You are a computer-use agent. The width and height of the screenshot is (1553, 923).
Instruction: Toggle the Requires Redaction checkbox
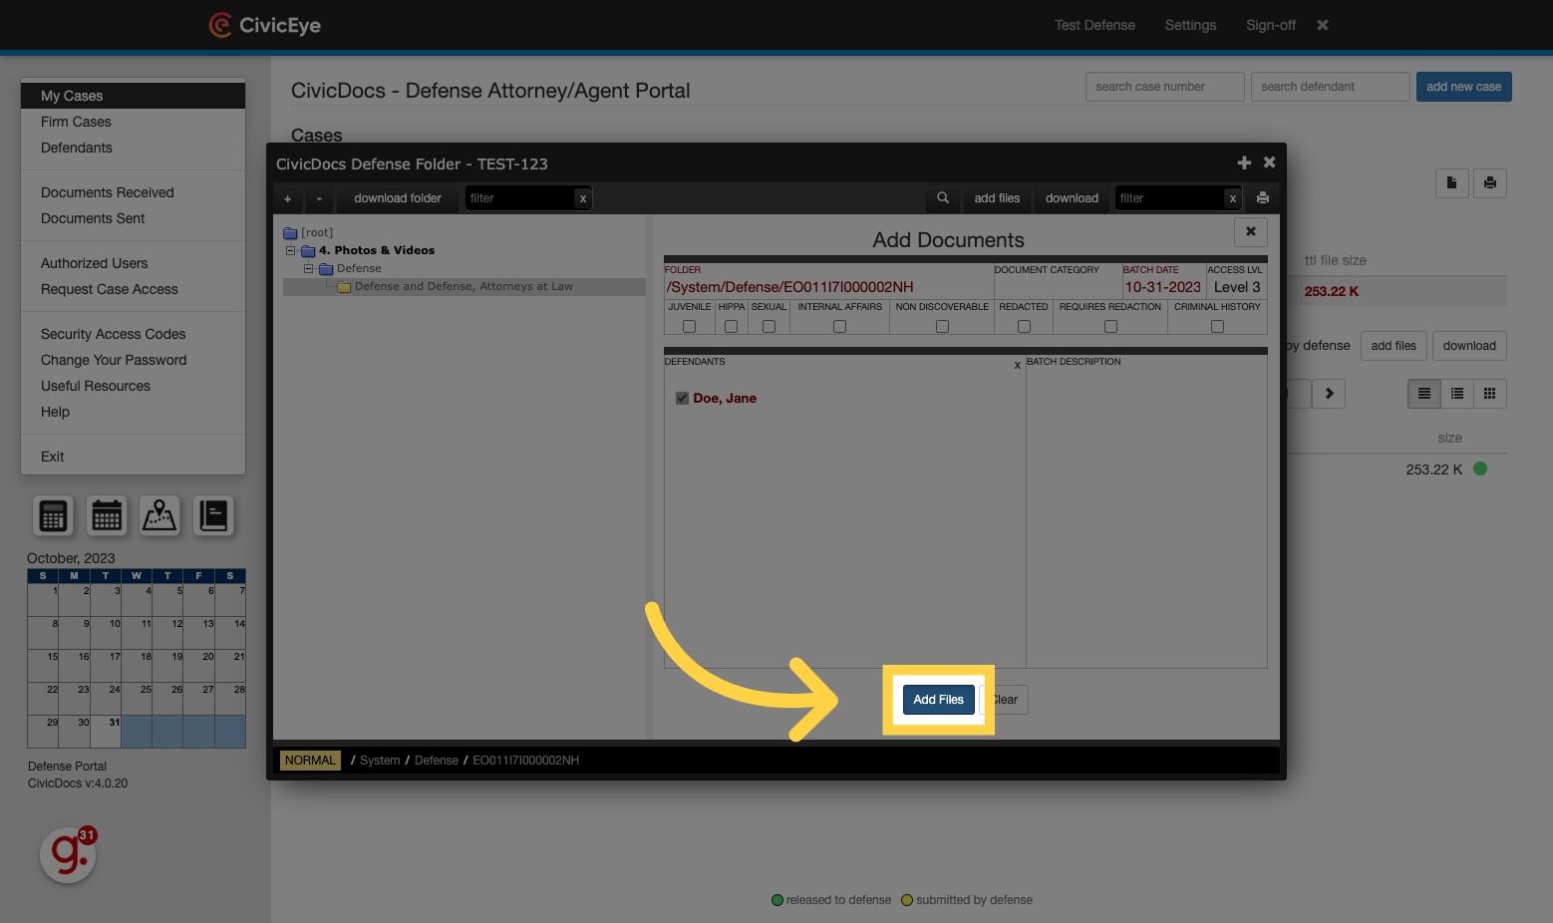[1110, 327]
